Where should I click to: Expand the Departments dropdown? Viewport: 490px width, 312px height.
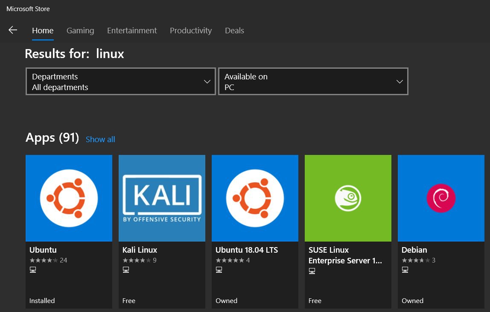pyautogui.click(x=121, y=81)
